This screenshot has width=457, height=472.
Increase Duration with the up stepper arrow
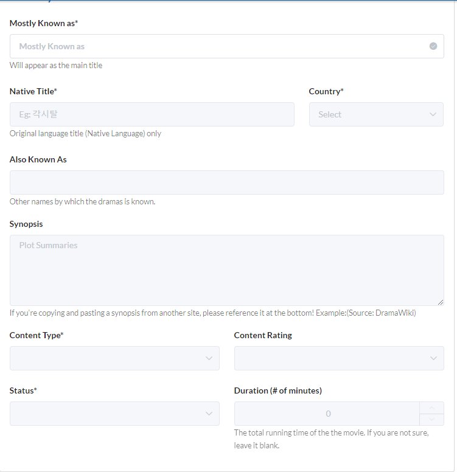pos(431,408)
